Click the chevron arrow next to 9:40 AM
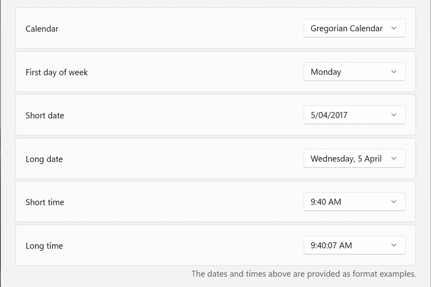431x287 pixels. pyautogui.click(x=394, y=202)
